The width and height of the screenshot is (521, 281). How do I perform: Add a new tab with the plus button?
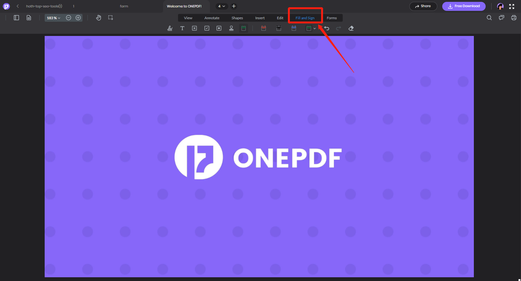coord(234,6)
